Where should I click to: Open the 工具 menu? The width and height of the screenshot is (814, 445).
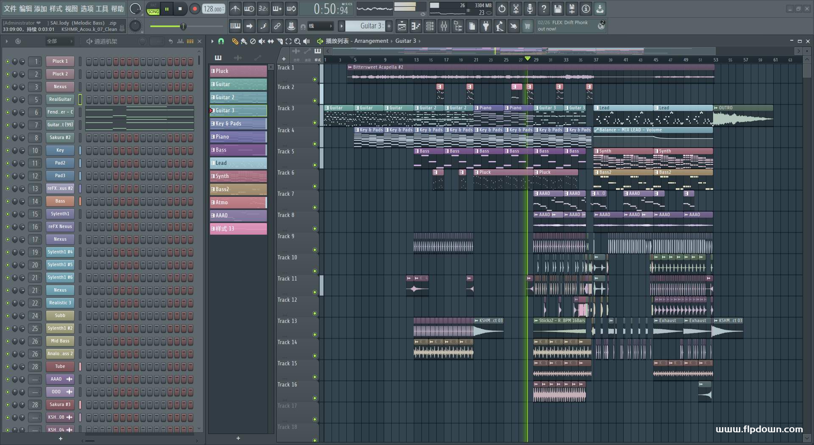point(102,8)
